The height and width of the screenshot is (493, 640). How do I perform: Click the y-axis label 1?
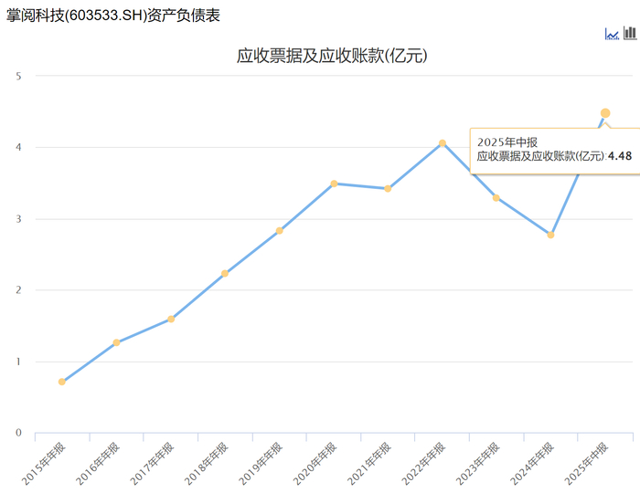[18, 362]
